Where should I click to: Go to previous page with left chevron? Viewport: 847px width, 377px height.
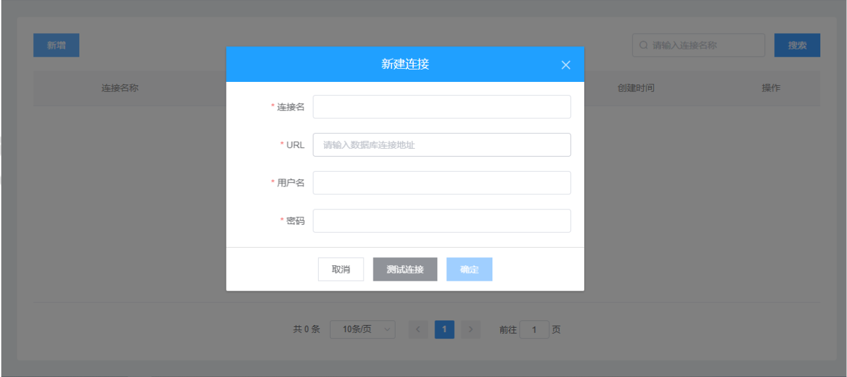point(418,330)
